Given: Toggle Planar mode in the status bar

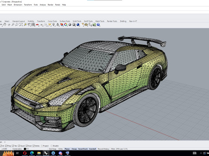Looking at the screenshot, I should pos(67,149).
